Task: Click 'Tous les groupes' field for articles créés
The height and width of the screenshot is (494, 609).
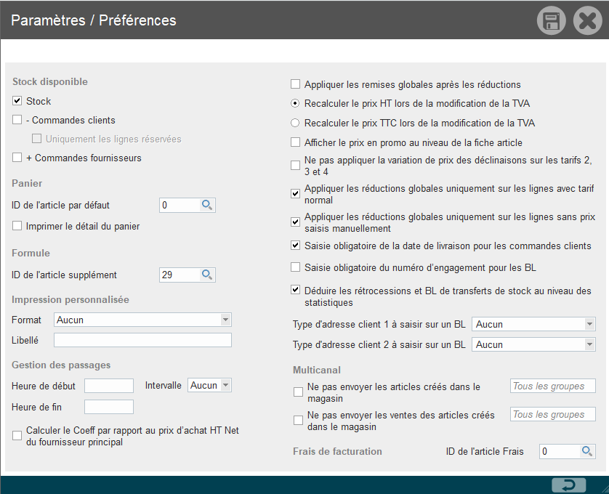Action: pyautogui.click(x=553, y=386)
